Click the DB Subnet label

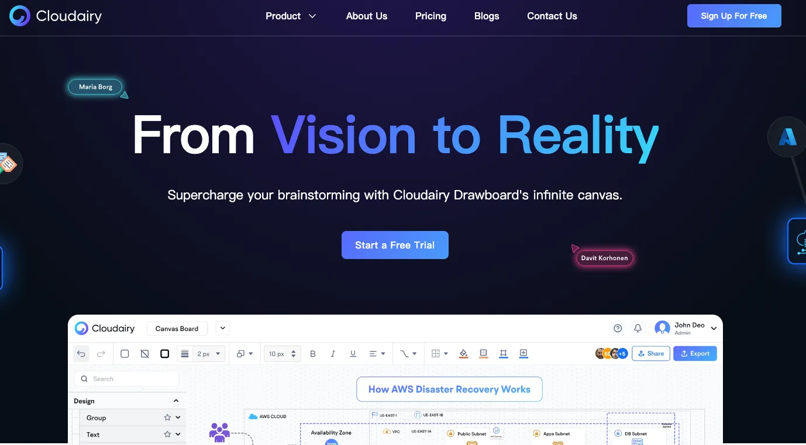[x=636, y=434]
